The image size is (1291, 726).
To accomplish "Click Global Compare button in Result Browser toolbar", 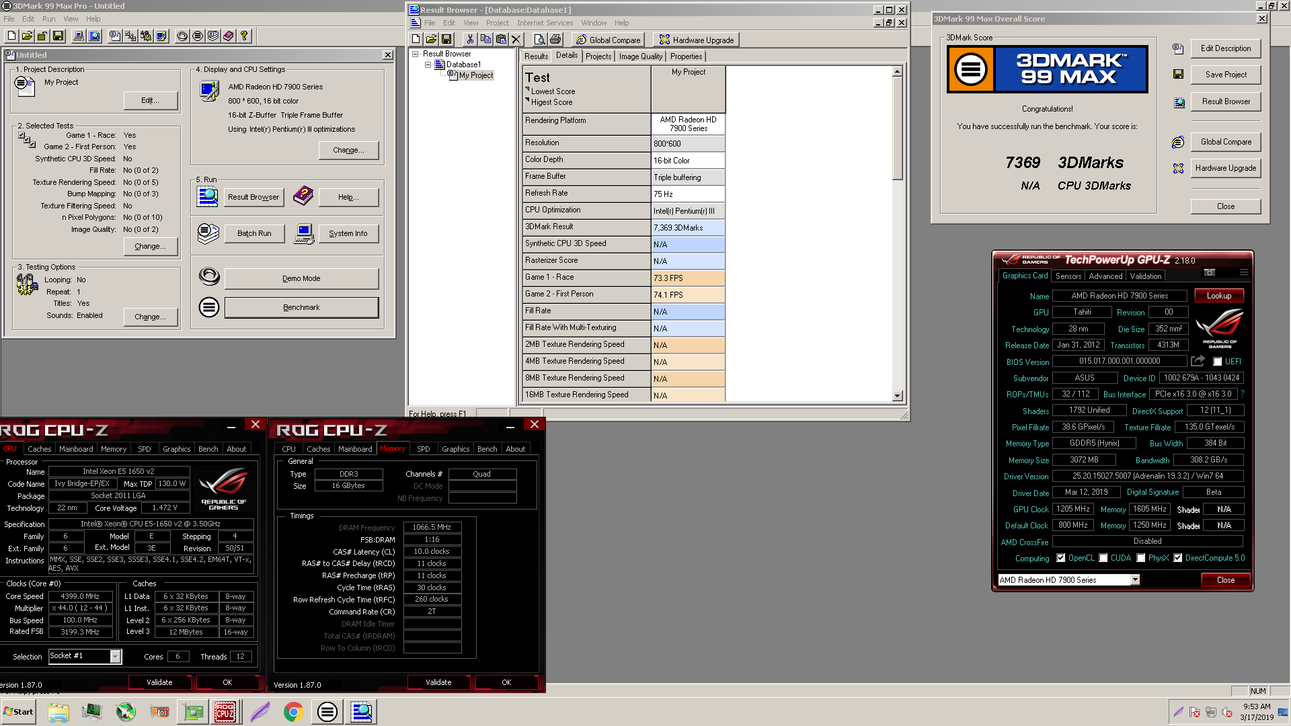I will [x=609, y=40].
